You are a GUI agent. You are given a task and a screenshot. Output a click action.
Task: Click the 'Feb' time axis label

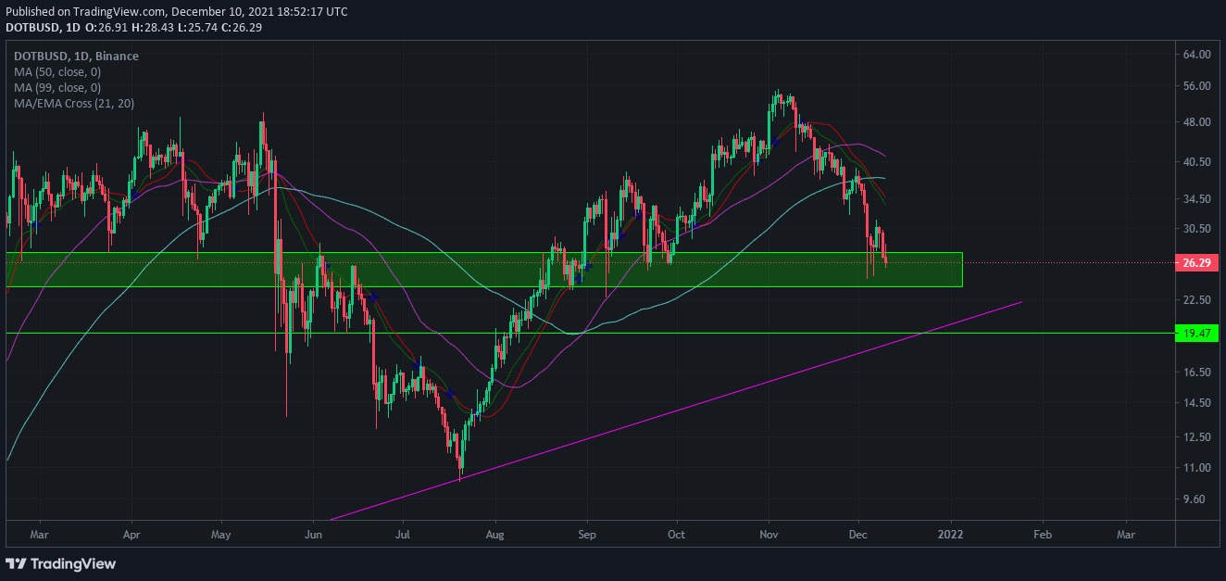tap(1042, 535)
